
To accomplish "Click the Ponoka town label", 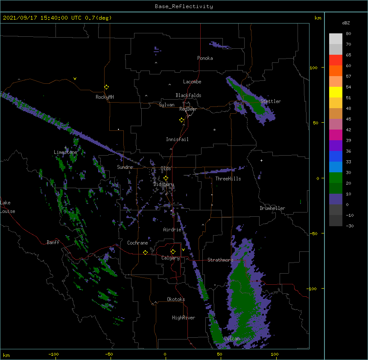I will (x=205, y=58).
